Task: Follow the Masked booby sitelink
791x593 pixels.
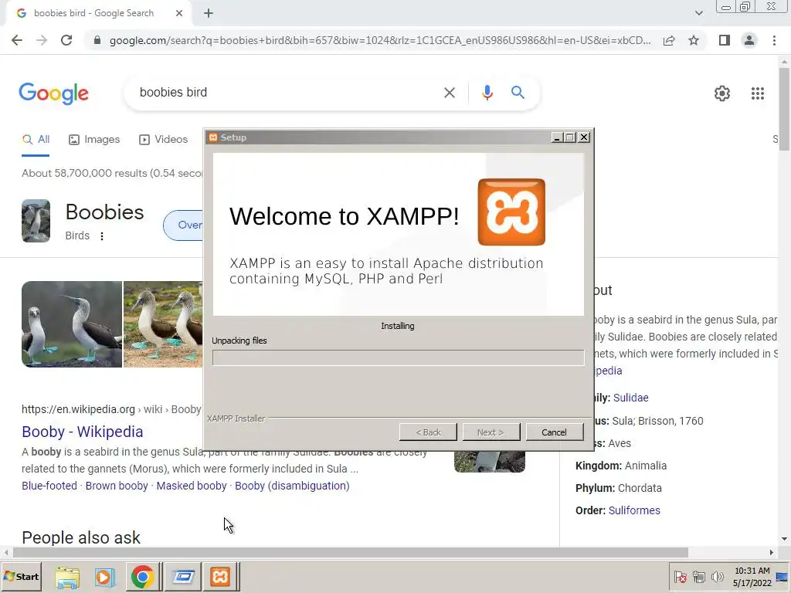Action: 192,486
